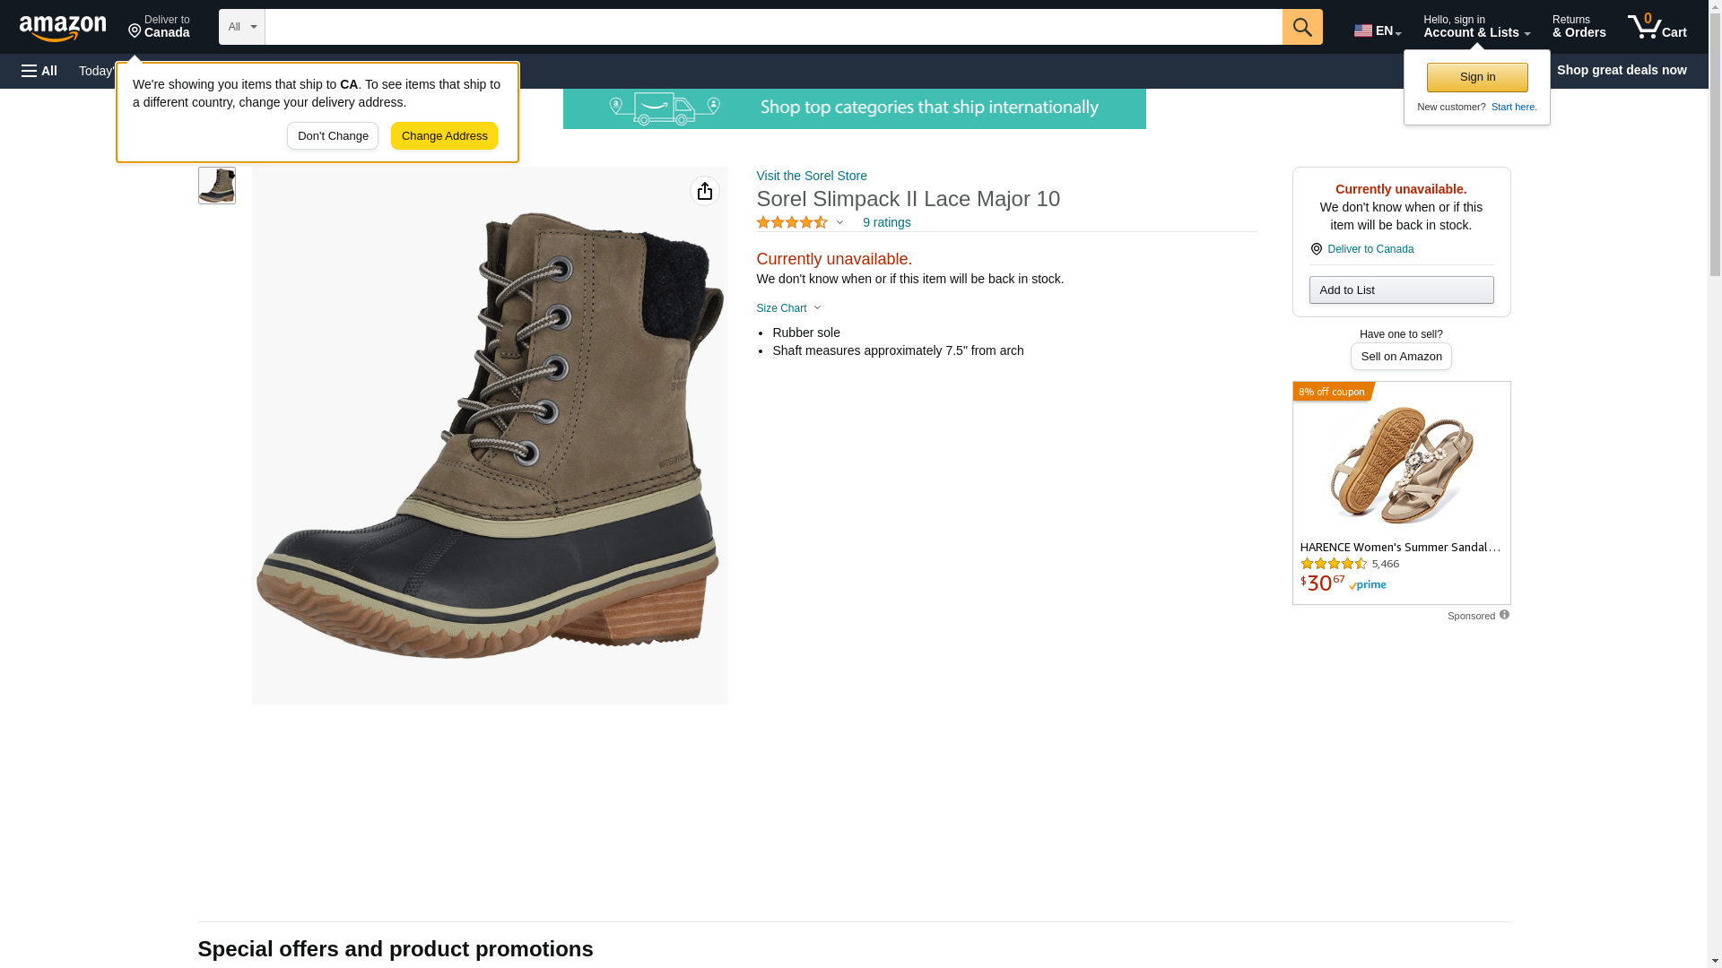This screenshot has width=1722, height=968.
Task: Open the shopping cart
Action: click(1657, 27)
